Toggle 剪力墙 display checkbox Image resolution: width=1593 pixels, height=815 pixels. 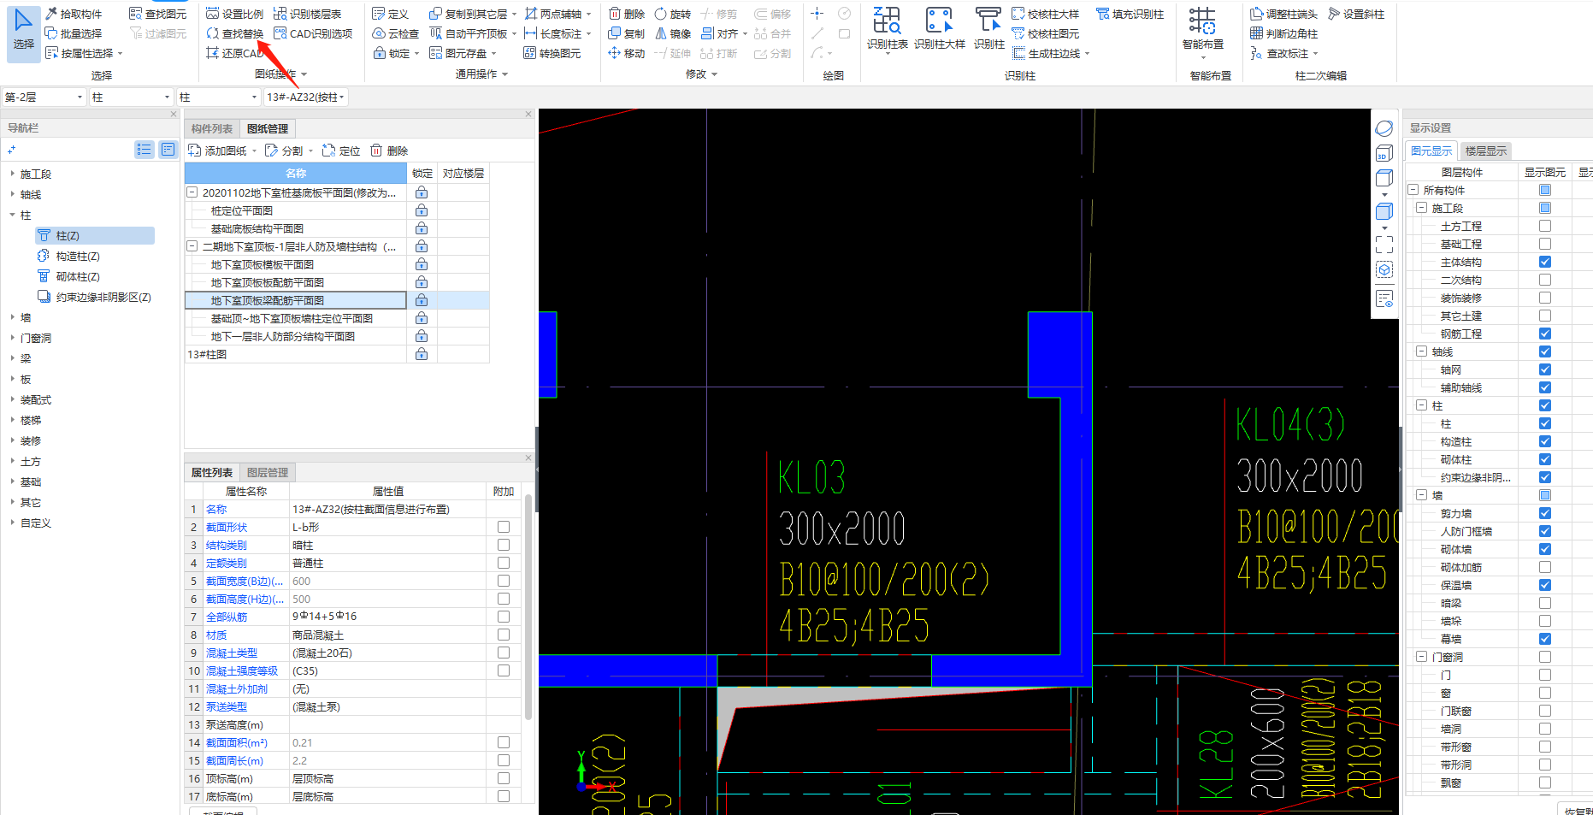(x=1545, y=513)
